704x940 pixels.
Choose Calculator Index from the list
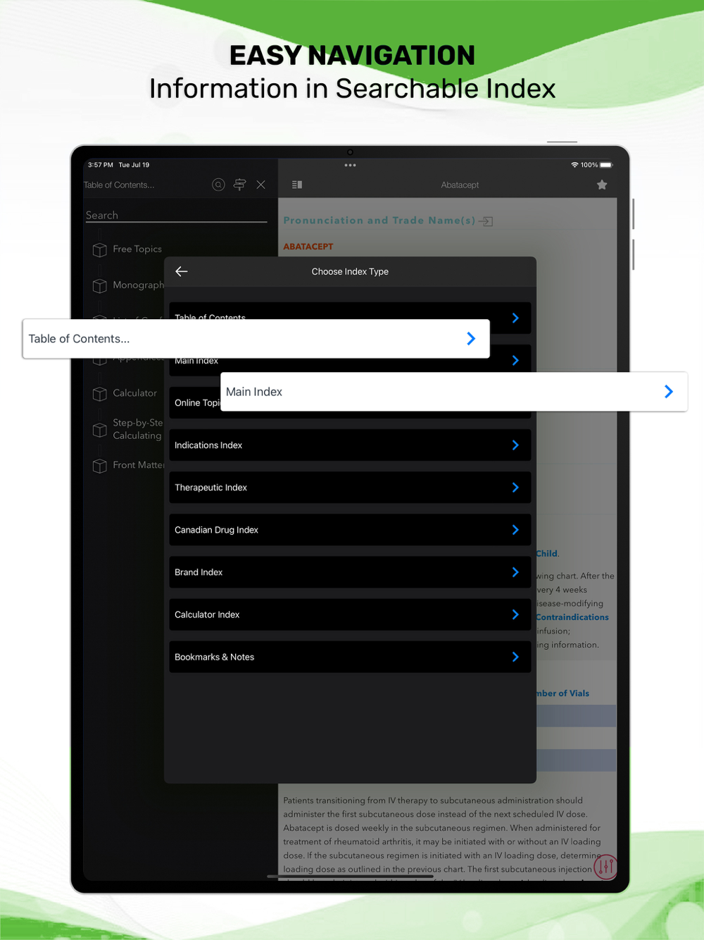click(x=350, y=614)
